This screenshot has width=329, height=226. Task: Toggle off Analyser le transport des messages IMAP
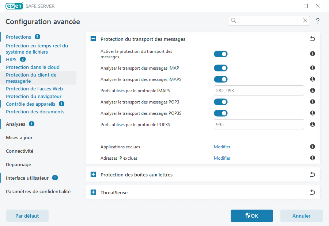coord(221,68)
